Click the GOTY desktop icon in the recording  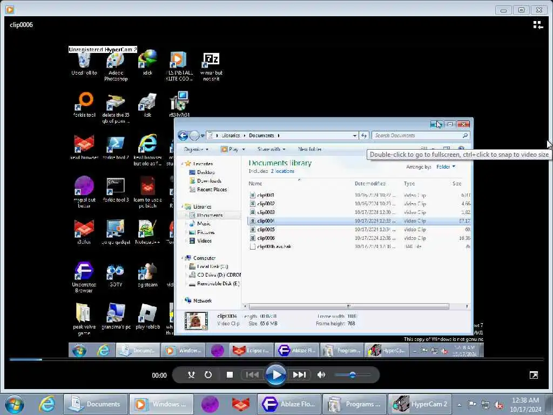click(116, 275)
